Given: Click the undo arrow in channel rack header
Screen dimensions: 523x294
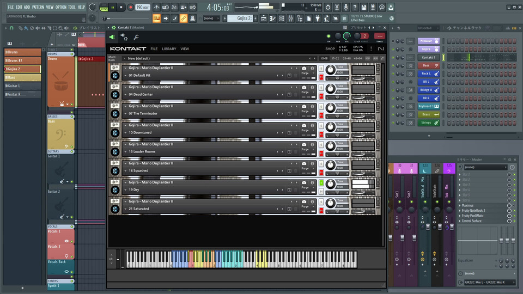Looking at the screenshot, I should coord(399,28).
